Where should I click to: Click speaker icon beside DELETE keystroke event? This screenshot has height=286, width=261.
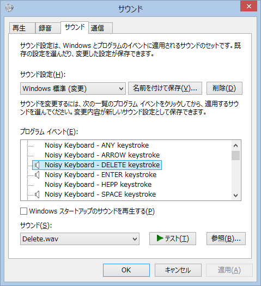pos(37,165)
